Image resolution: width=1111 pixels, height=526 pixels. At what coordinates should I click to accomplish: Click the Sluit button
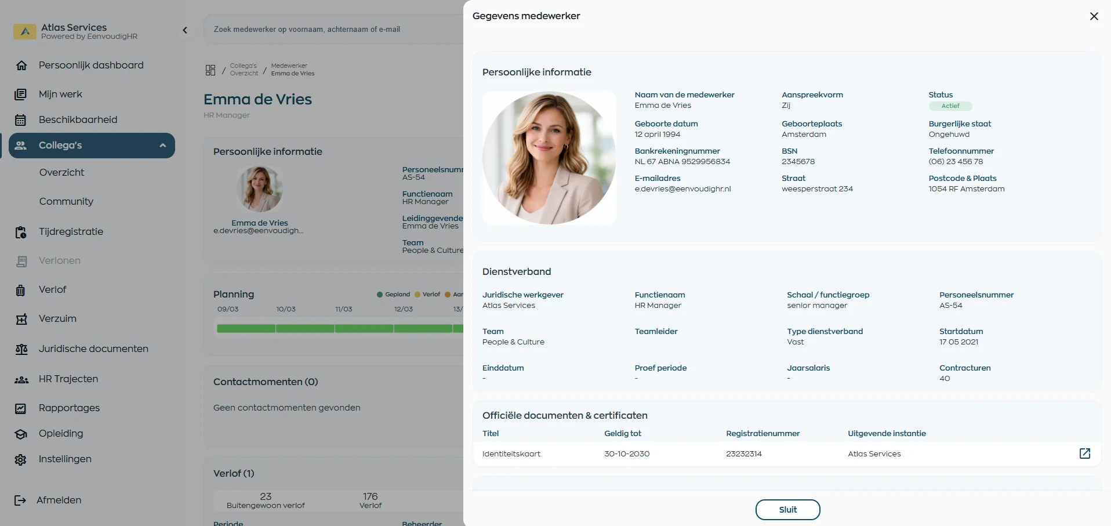click(x=787, y=510)
